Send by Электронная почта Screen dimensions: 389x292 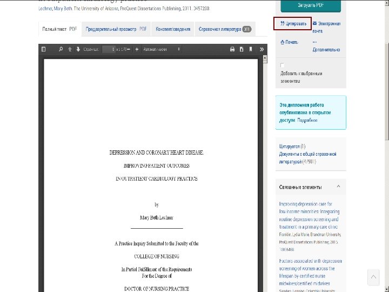pos(326,27)
